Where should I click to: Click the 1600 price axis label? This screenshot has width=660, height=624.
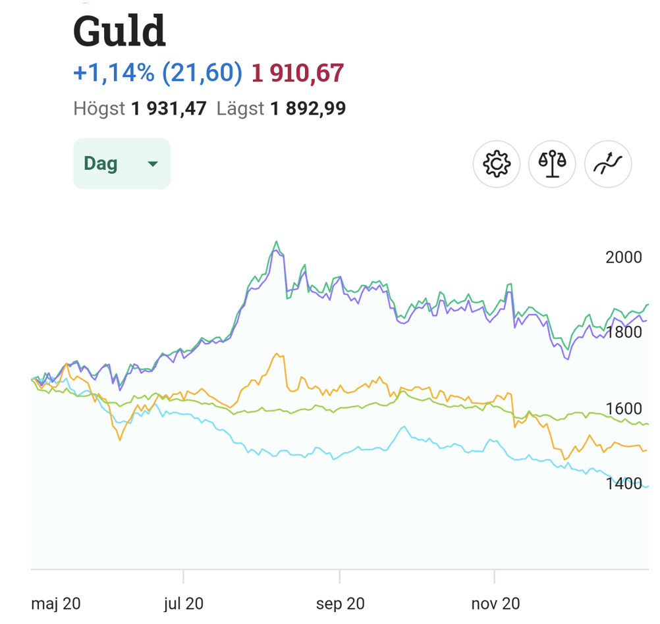pyautogui.click(x=623, y=409)
